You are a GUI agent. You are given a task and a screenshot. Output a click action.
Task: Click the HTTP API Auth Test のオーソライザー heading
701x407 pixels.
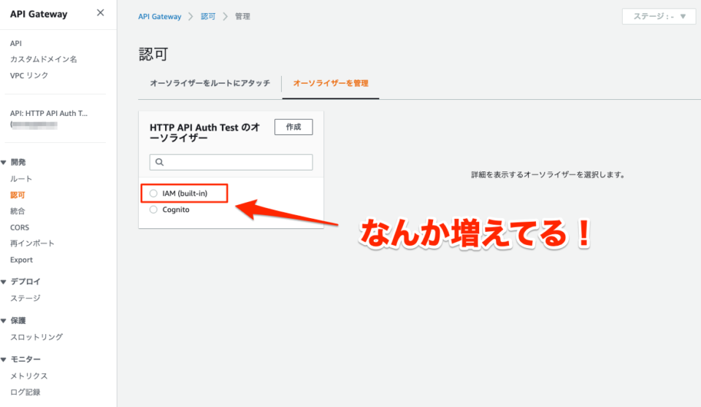point(204,133)
